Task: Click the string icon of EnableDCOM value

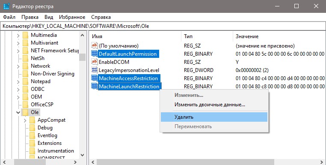Action: coord(95,62)
